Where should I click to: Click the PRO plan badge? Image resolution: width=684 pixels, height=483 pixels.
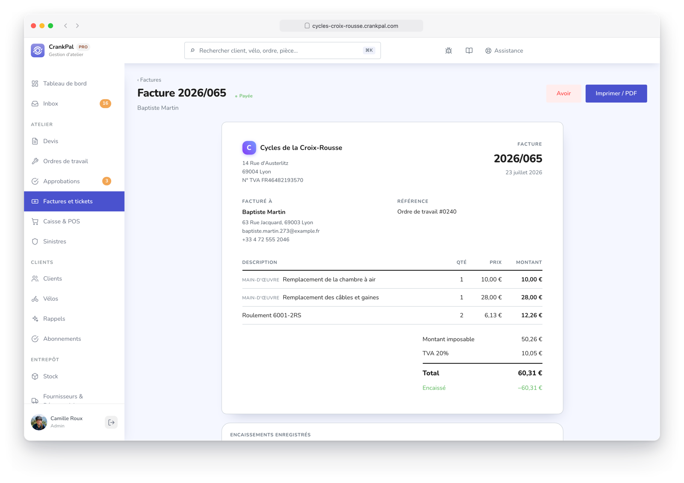pyautogui.click(x=83, y=47)
